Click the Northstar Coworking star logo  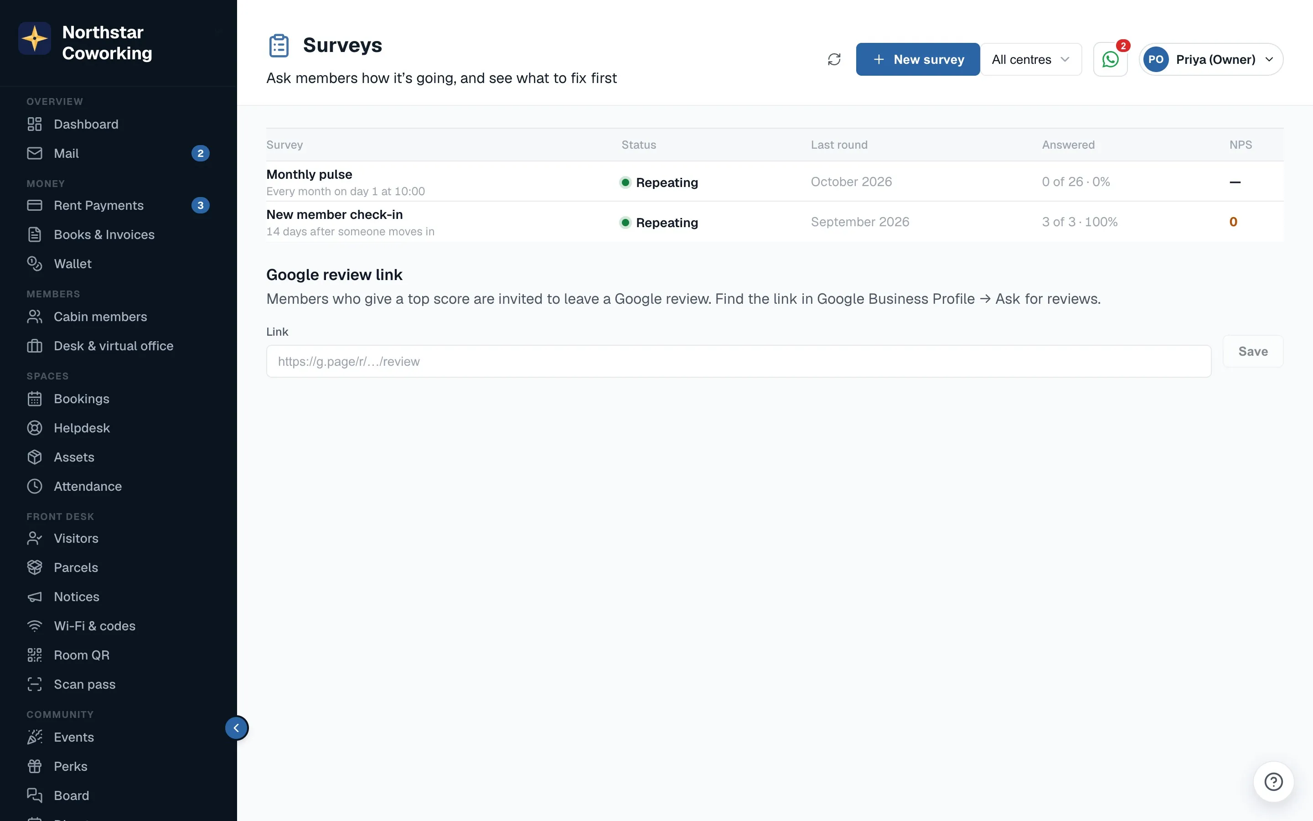[35, 39]
